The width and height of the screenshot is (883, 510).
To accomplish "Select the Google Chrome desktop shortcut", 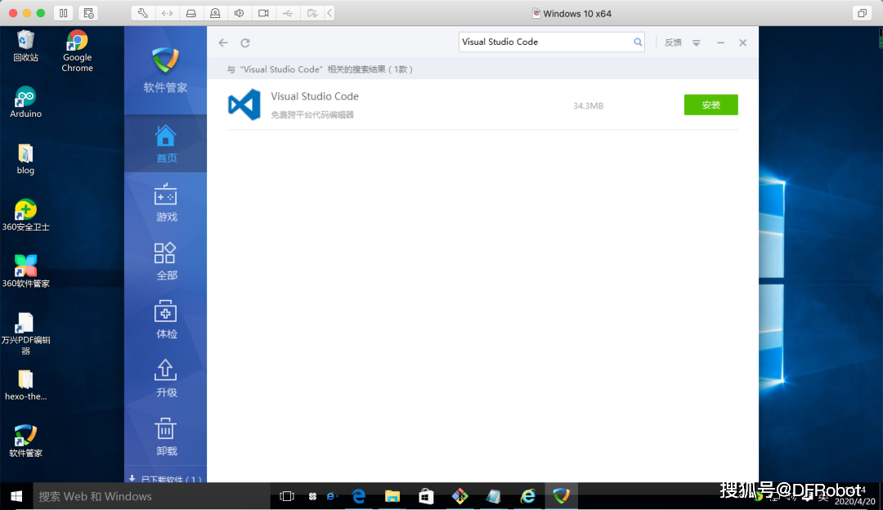I will point(77,51).
